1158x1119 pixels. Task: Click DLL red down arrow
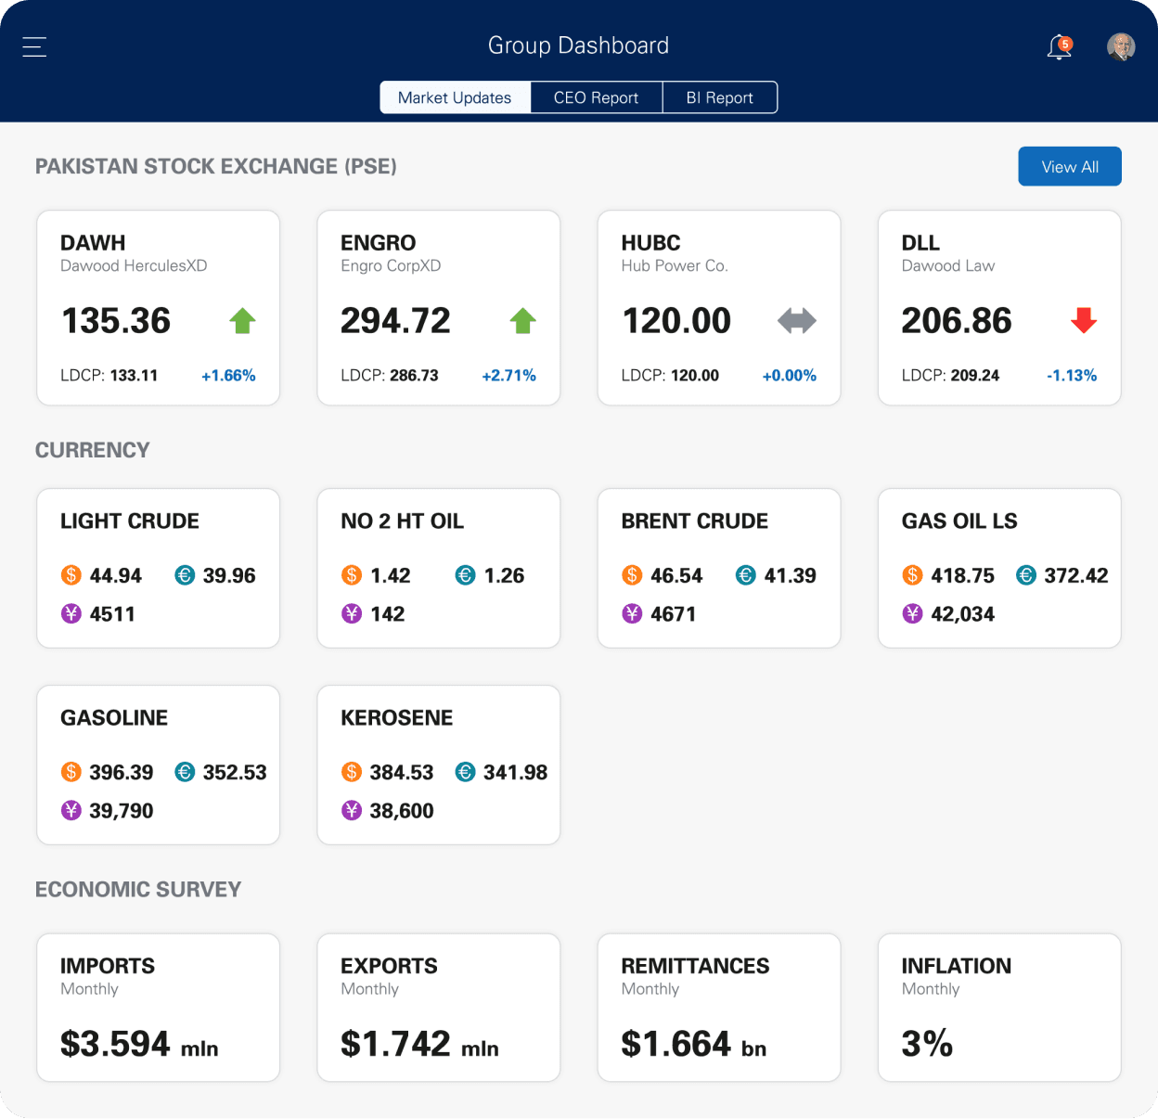(1084, 321)
